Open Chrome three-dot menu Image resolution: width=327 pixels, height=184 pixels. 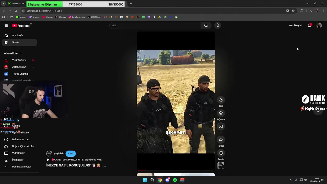pyautogui.click(x=323, y=11)
